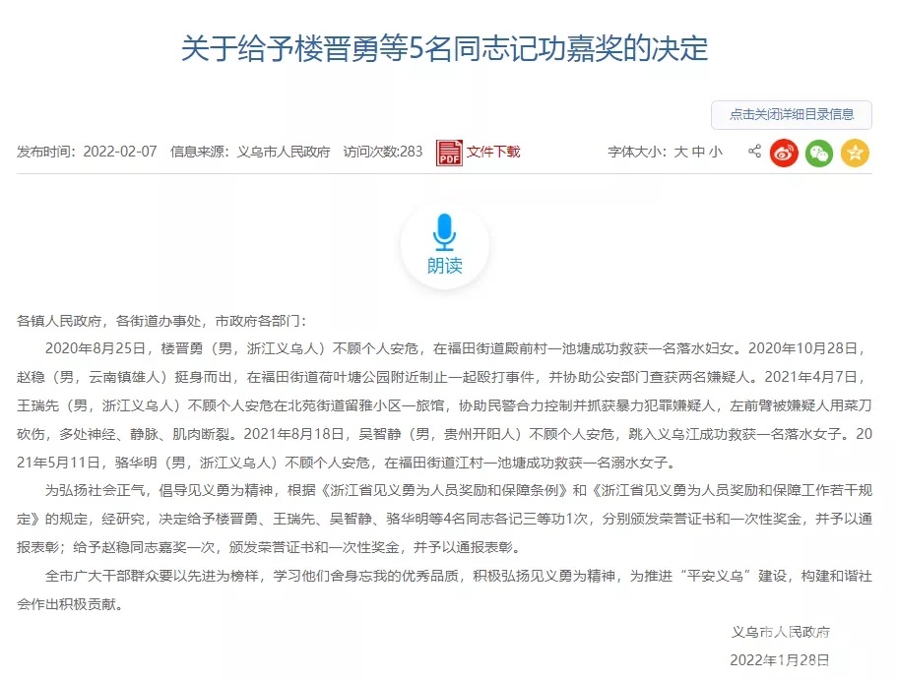
Task: Click the date 2022年1月28日 at bottom
Action: (x=780, y=660)
